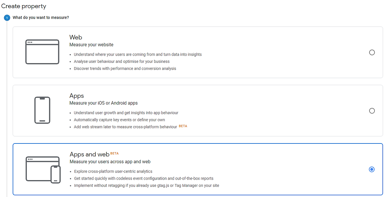
Task: Click the BETA badge after cross-platform behaviour
Action: pos(183,126)
